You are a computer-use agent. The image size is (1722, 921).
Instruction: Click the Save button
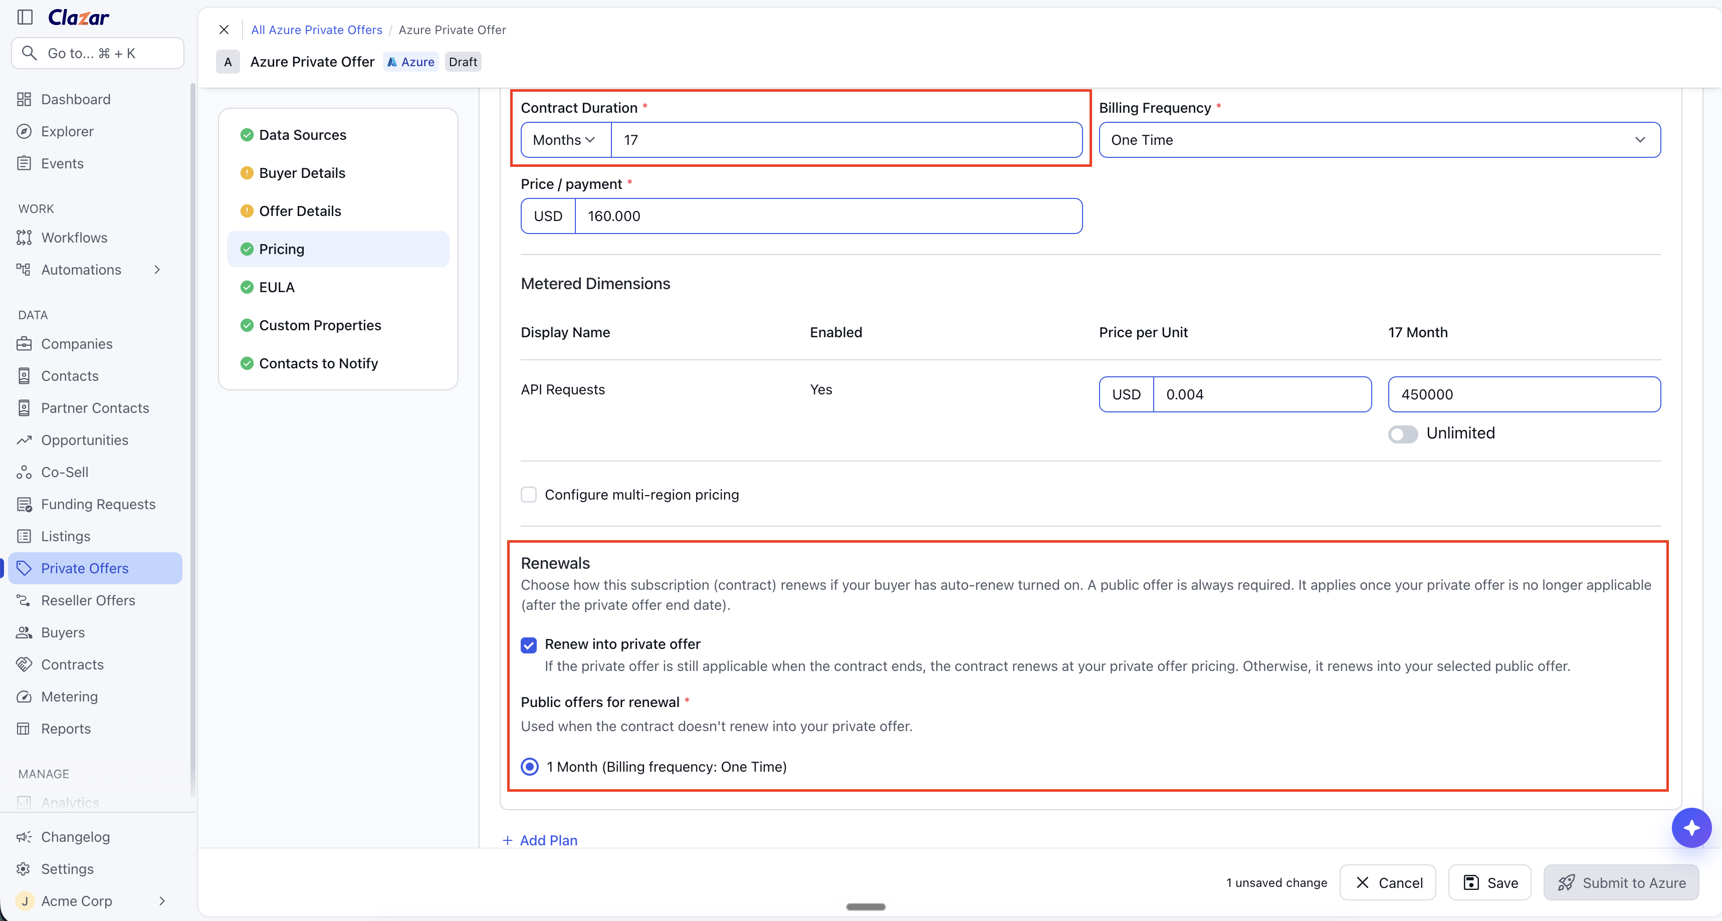click(x=1490, y=883)
